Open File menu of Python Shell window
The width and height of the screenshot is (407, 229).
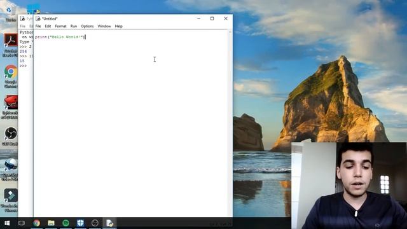23,26
